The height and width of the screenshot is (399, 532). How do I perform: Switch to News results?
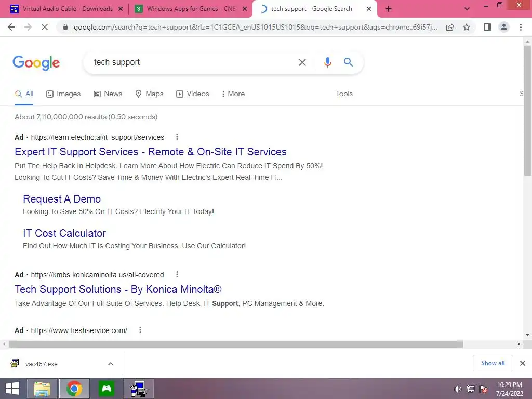click(108, 94)
